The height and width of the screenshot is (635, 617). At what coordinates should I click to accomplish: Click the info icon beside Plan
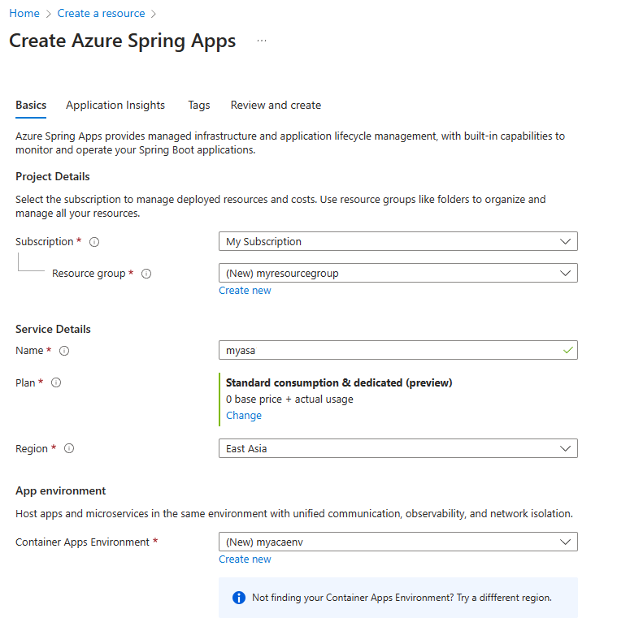(56, 382)
